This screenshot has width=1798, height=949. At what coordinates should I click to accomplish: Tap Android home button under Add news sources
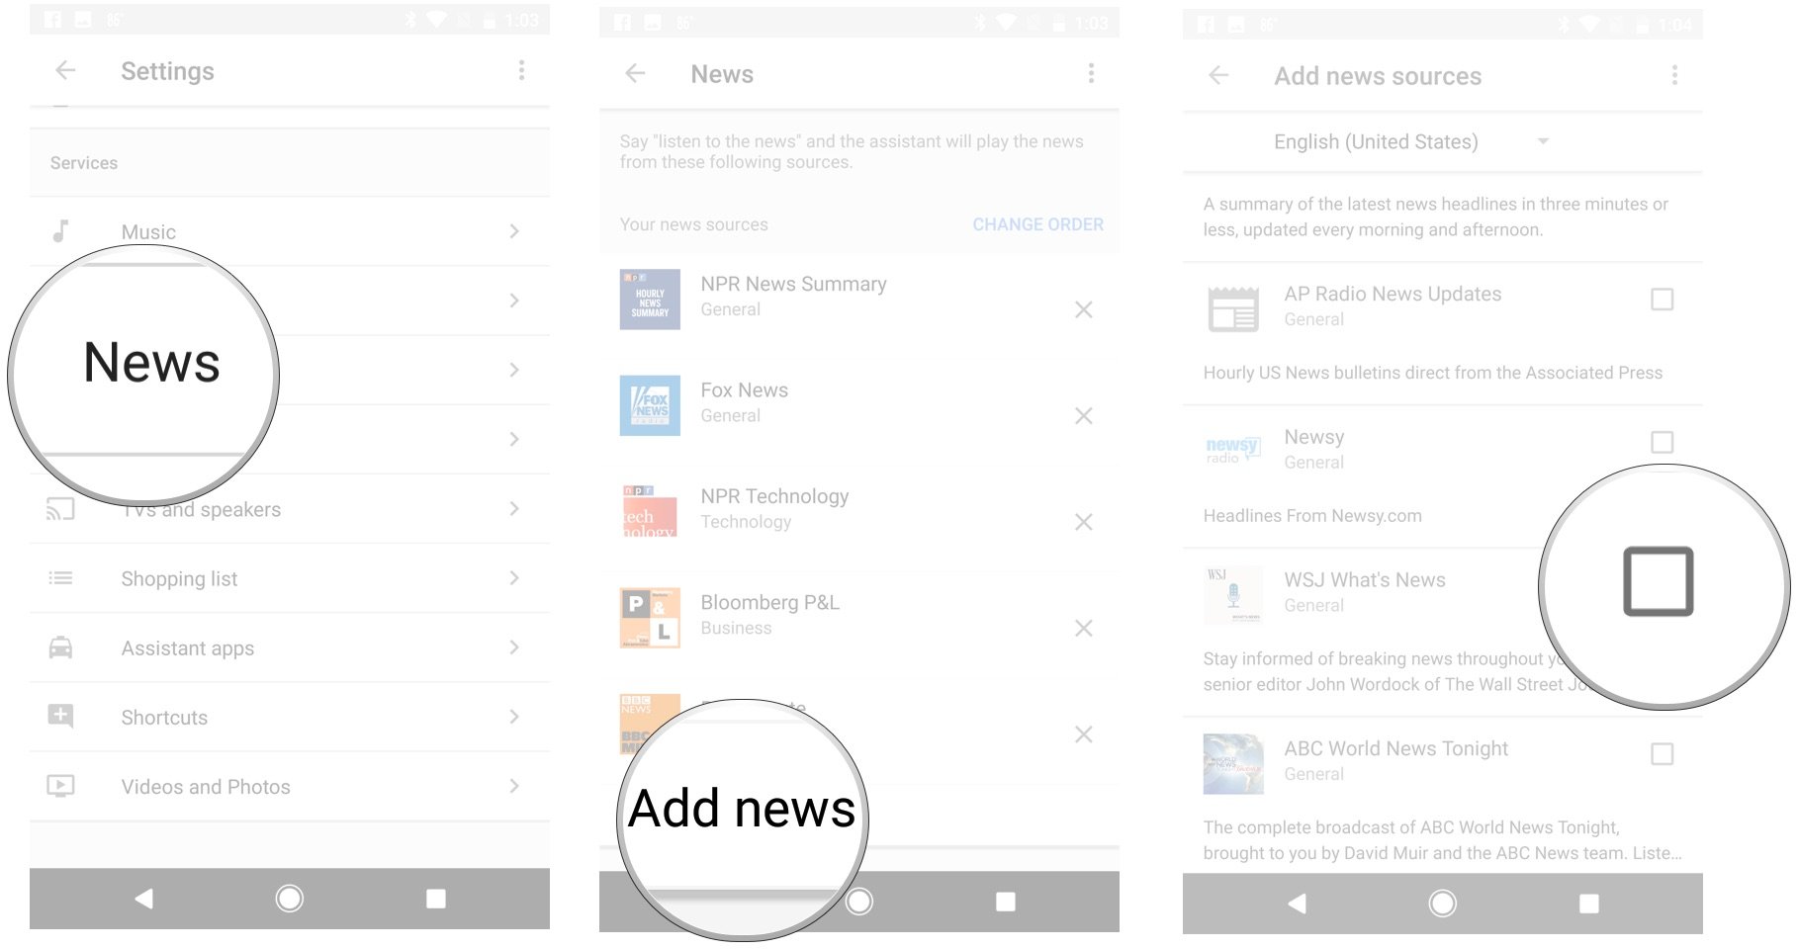[x=1443, y=904]
